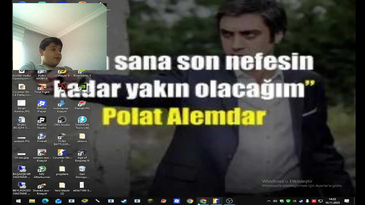
Task: Open the 'projelere' folder
Action: pyautogui.click(x=62, y=171)
